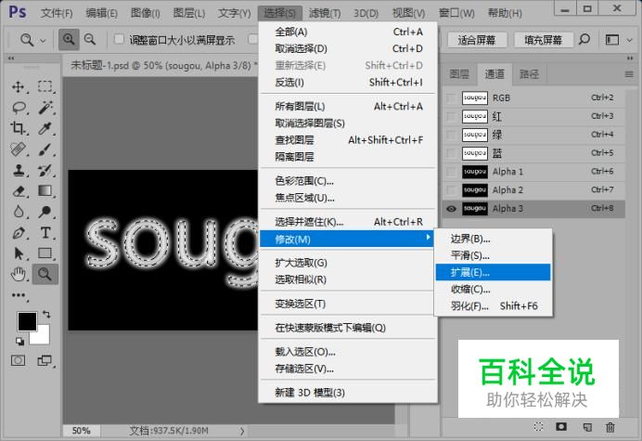The height and width of the screenshot is (441, 642).
Task: Select the Dodge tool
Action: click(x=45, y=212)
